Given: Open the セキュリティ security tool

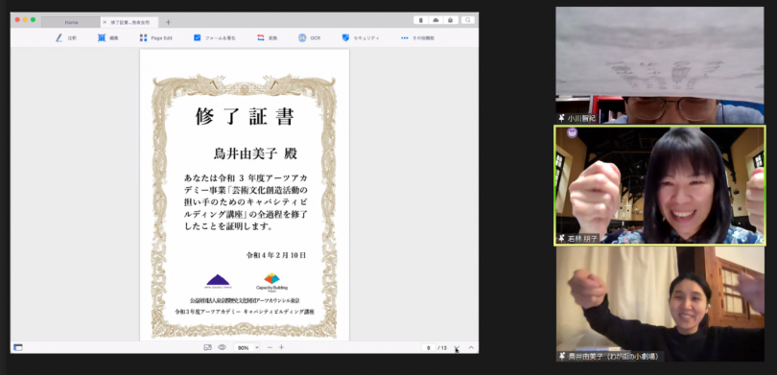Looking at the screenshot, I should click(x=361, y=37).
